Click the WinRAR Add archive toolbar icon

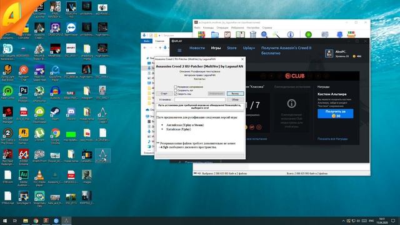pyautogui.click(x=201, y=34)
